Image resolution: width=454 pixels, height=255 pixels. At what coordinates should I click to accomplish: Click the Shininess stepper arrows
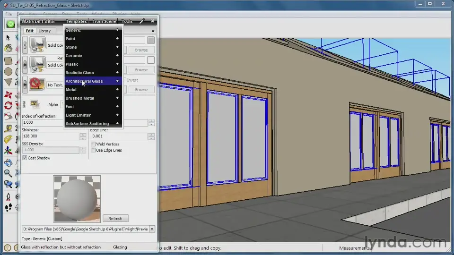click(x=83, y=136)
